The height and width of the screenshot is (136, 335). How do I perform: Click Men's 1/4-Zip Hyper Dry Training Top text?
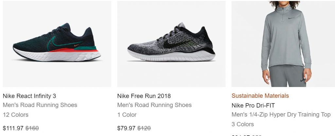click(x=281, y=115)
